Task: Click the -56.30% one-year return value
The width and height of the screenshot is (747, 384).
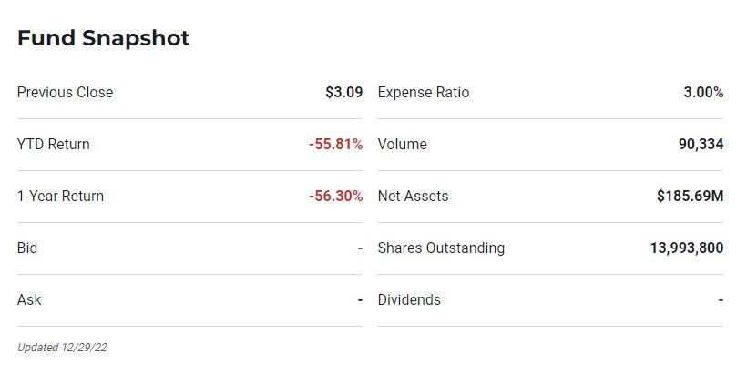Action: [336, 196]
